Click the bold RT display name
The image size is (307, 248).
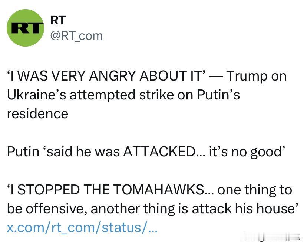click(58, 20)
